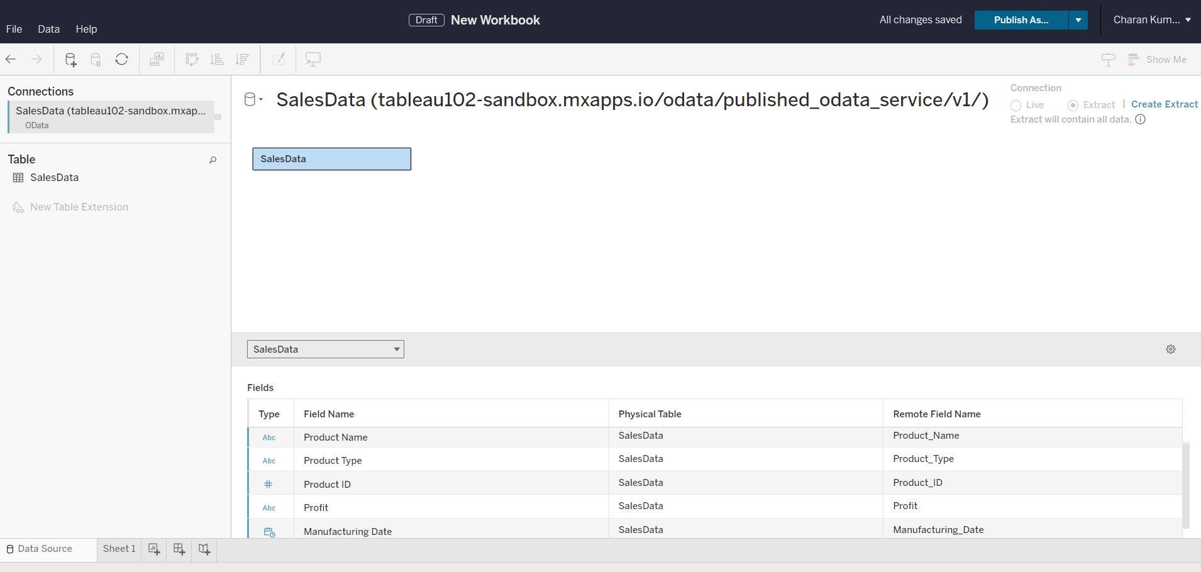Create a New Story from bottom bar
The width and height of the screenshot is (1201, 572).
[x=203, y=549]
